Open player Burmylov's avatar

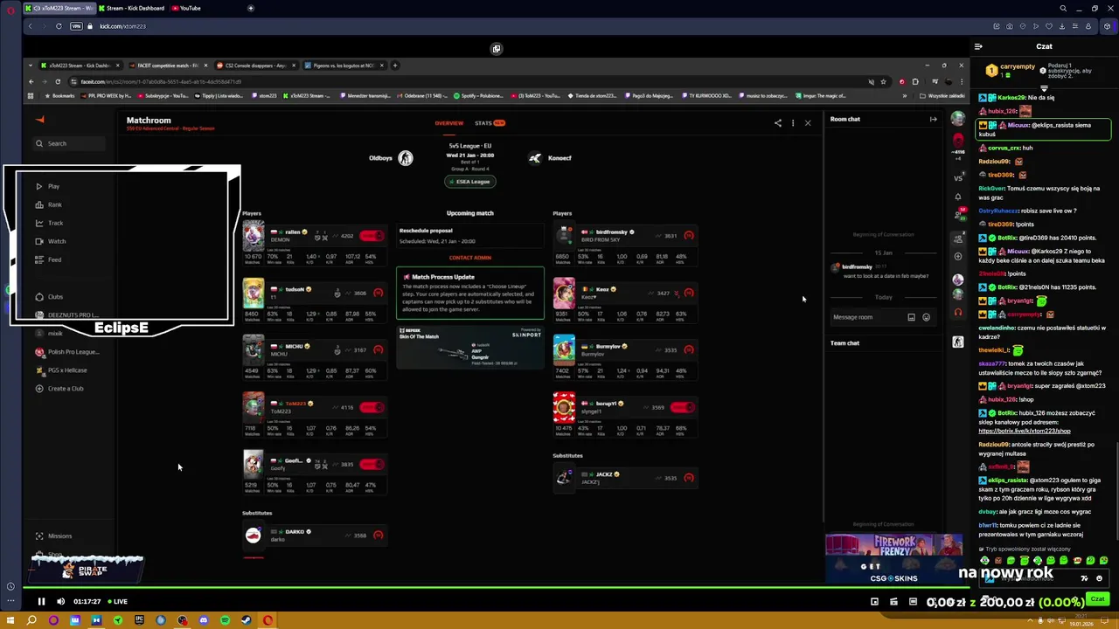[x=564, y=349]
